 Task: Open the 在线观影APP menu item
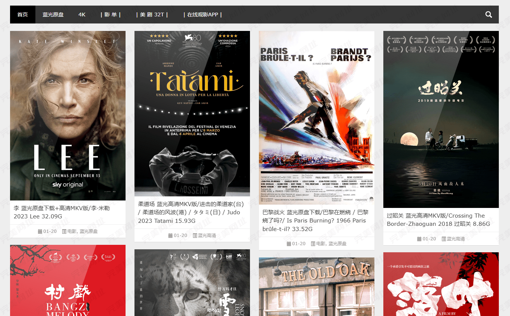click(203, 15)
